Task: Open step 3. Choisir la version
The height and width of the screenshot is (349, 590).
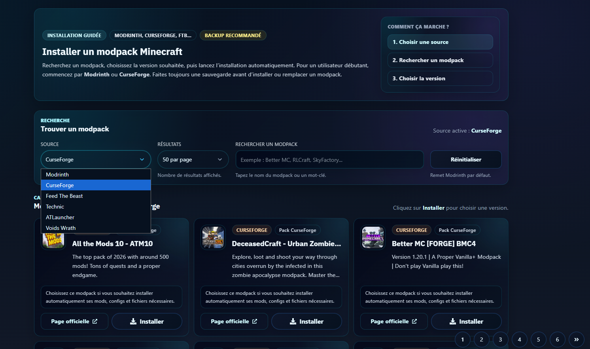Action: click(440, 78)
